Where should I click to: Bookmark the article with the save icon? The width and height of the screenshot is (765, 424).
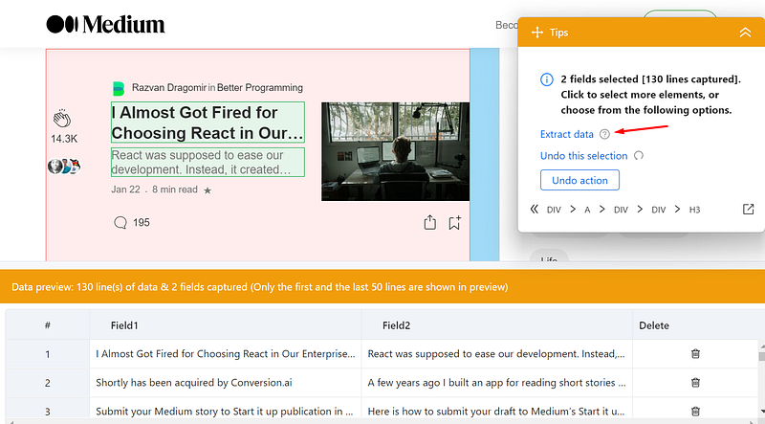click(x=455, y=223)
